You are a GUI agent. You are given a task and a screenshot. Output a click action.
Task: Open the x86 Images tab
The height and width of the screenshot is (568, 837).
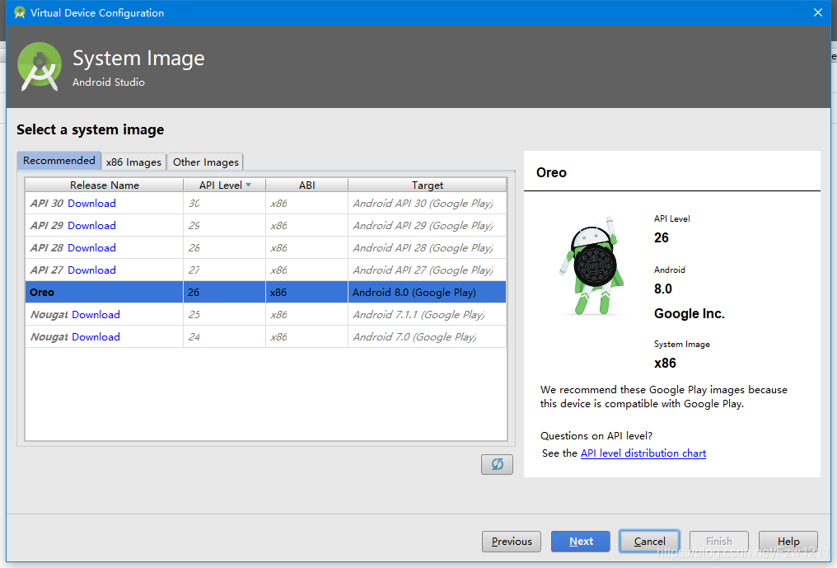point(133,162)
